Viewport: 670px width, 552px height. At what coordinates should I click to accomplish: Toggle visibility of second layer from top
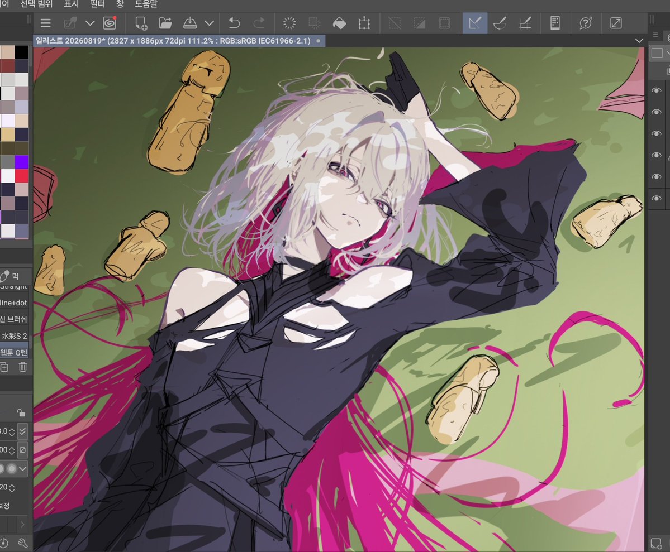[x=657, y=112]
